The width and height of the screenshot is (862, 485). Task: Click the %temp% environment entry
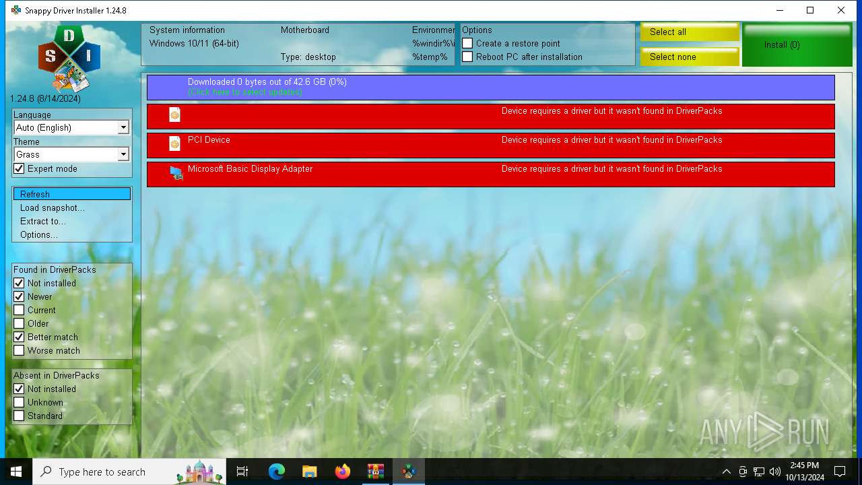click(x=430, y=57)
